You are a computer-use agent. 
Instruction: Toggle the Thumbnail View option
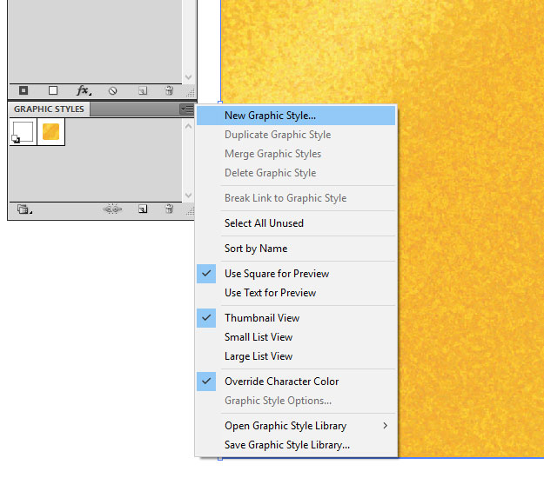click(261, 318)
